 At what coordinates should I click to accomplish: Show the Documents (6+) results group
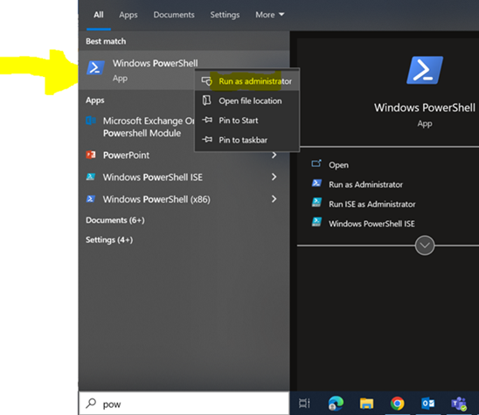point(115,220)
